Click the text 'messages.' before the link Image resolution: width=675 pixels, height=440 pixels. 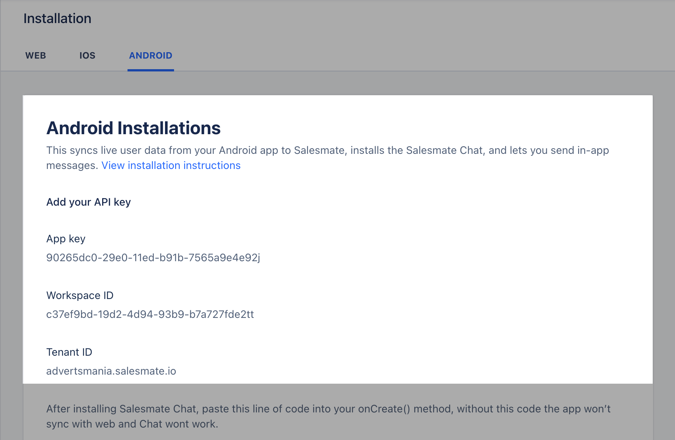tap(72, 166)
